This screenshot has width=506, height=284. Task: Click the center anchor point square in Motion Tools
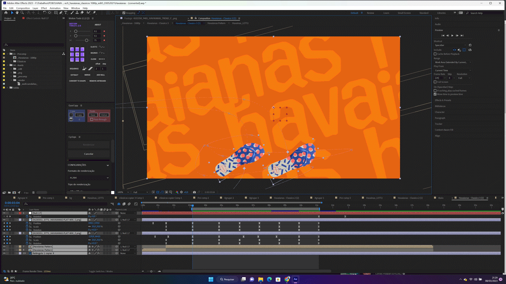(77, 54)
